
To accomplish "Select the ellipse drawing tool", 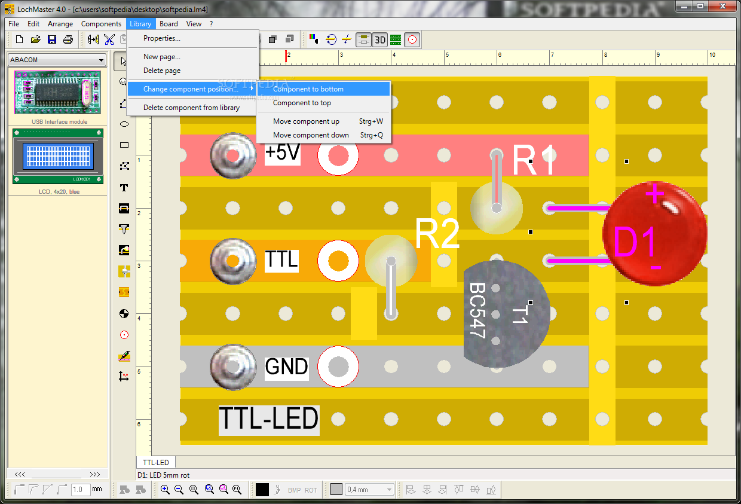I will [x=124, y=124].
